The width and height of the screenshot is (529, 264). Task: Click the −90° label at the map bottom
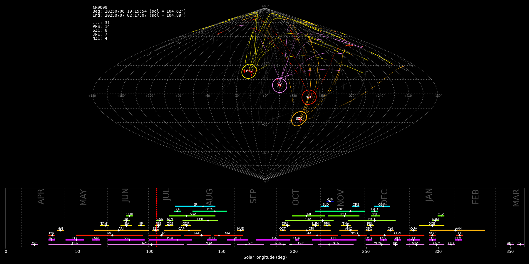click(265, 182)
